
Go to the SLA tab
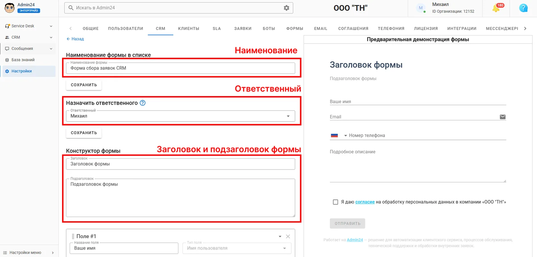217,28
